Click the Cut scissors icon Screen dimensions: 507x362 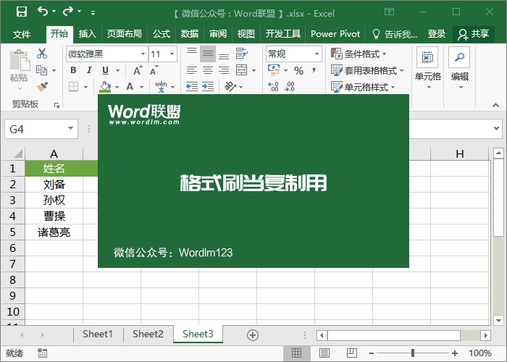42,54
